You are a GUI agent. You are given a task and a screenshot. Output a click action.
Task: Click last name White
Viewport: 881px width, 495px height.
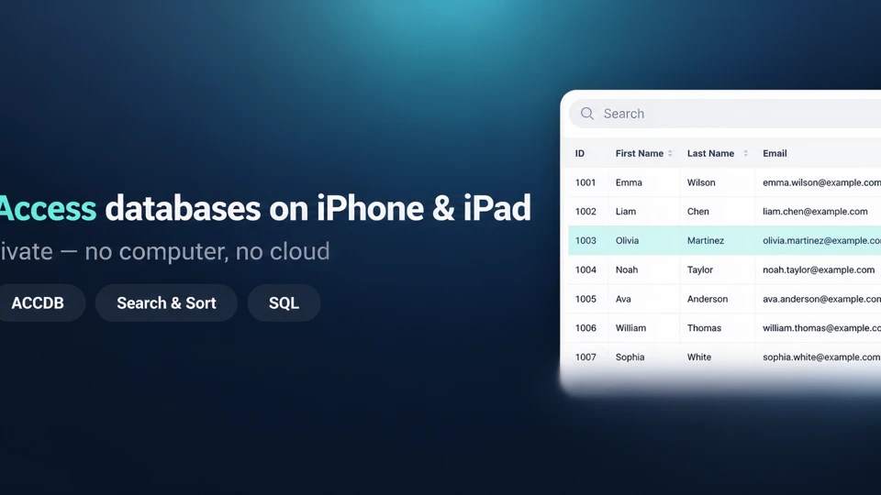[x=699, y=357]
